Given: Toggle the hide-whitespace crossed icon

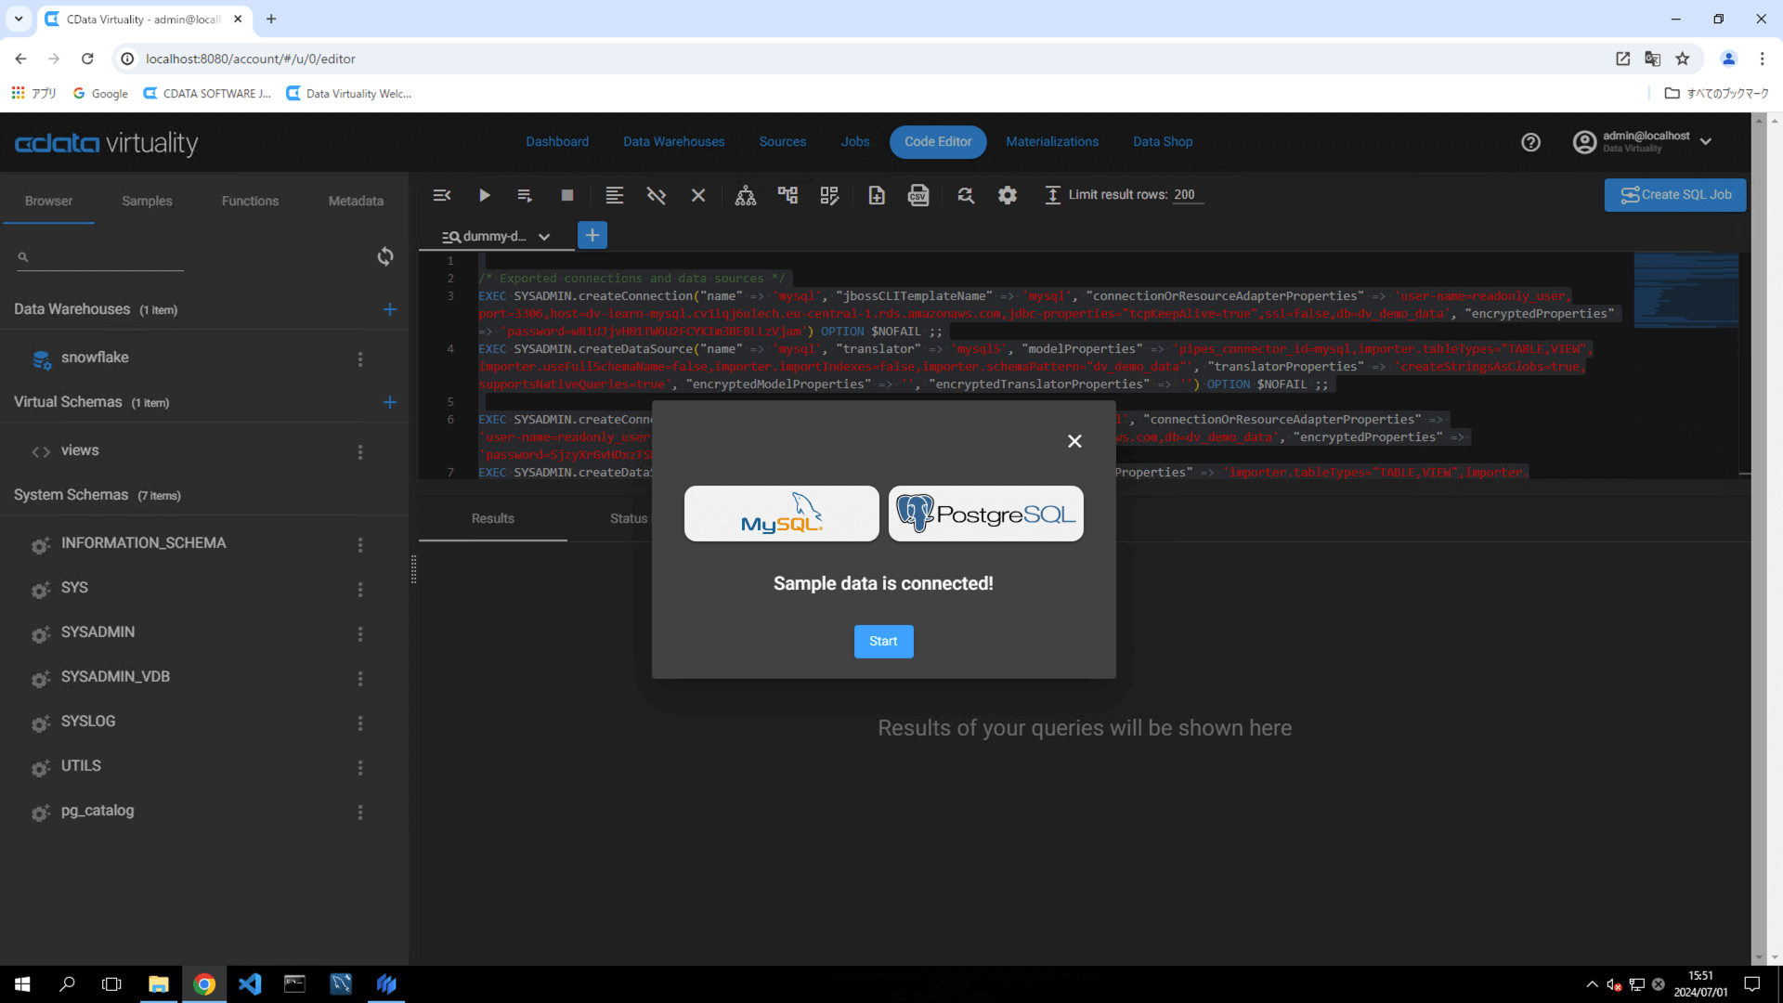Looking at the screenshot, I should pos(657,195).
